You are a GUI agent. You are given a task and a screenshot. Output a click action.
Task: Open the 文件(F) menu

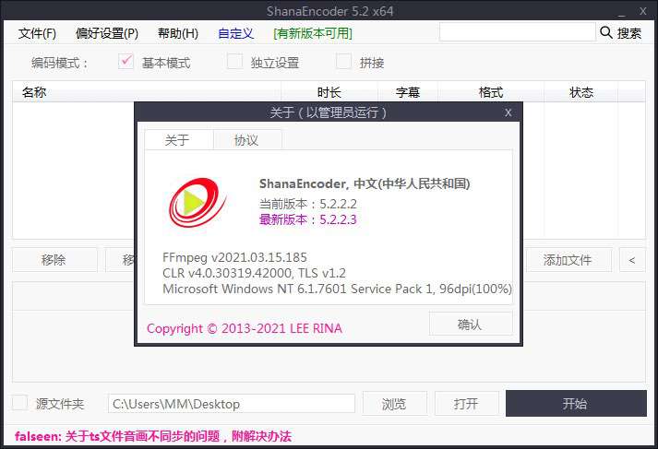(37, 33)
